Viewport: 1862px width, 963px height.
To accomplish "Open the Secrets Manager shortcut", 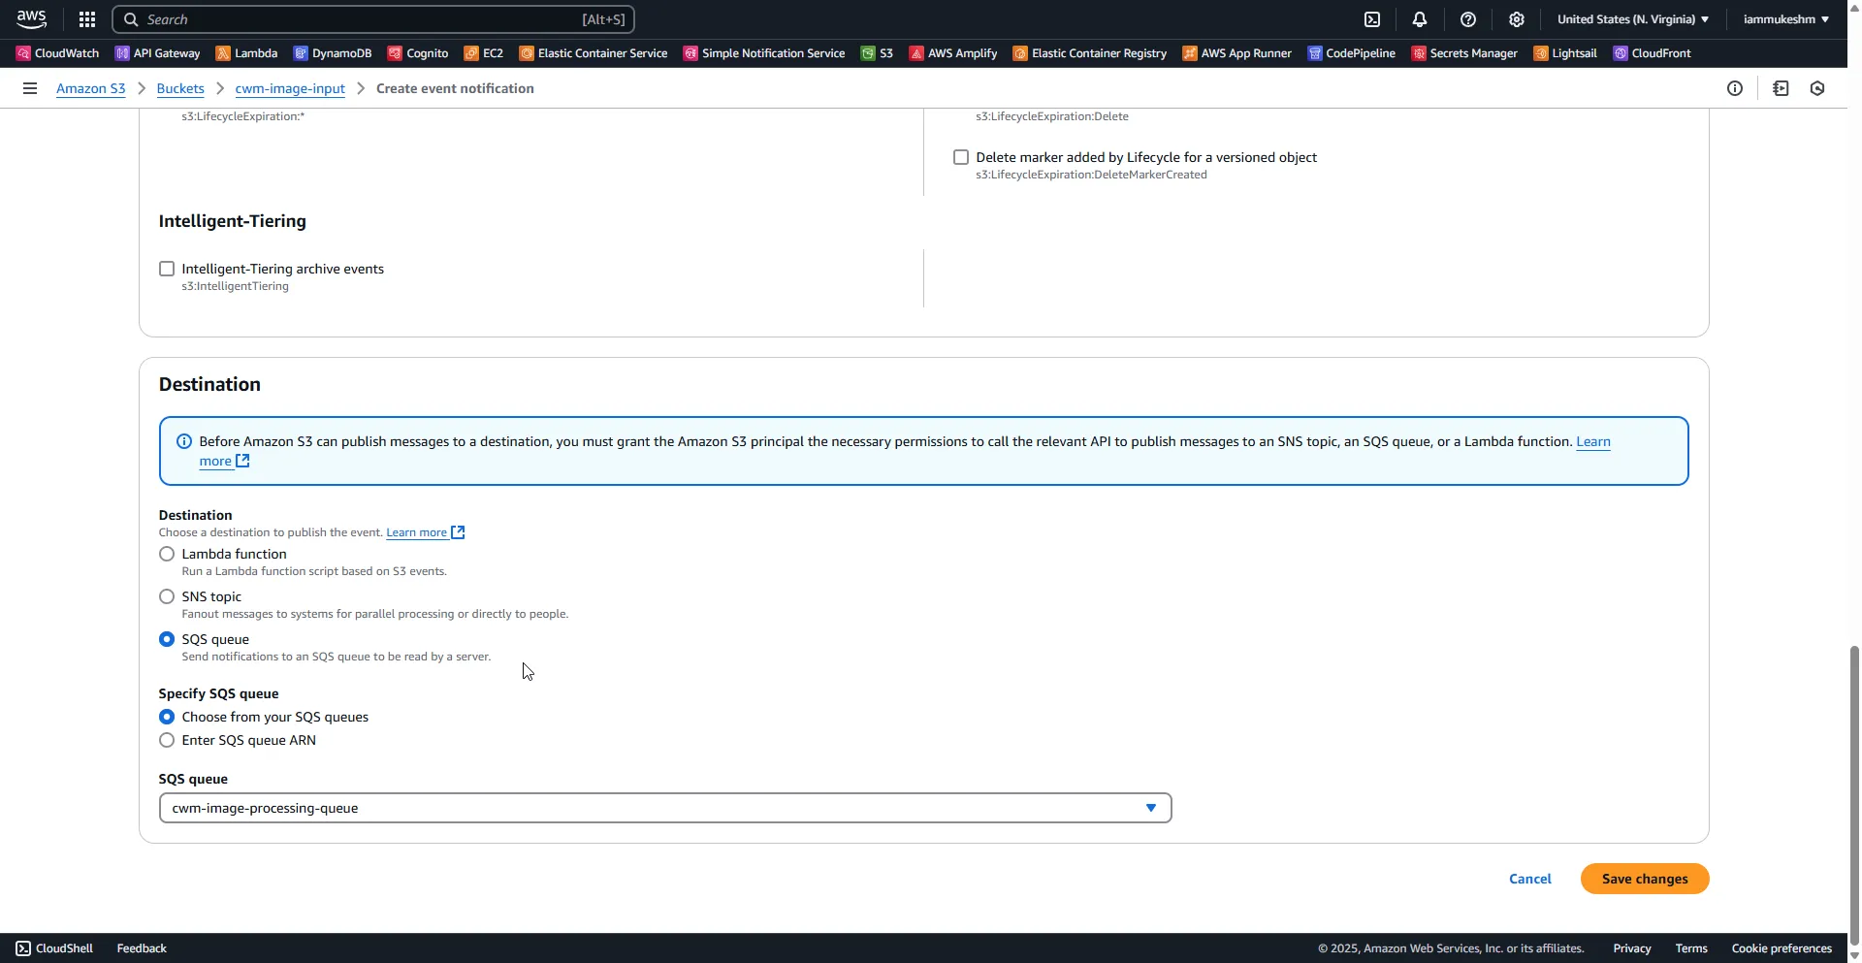I will pos(1463,53).
